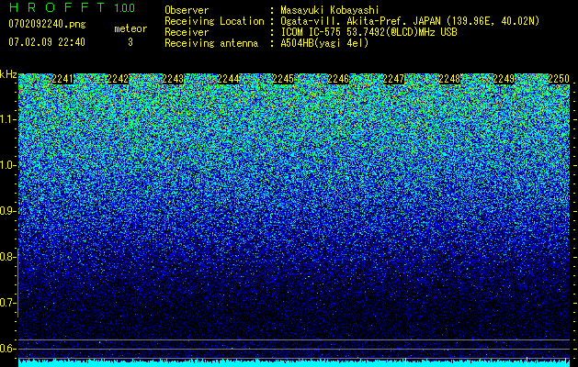Click the 0.6 frequency axis label

click(7, 349)
